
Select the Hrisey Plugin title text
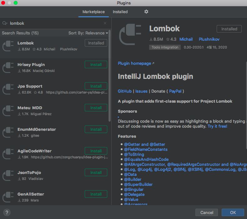tap(31, 65)
